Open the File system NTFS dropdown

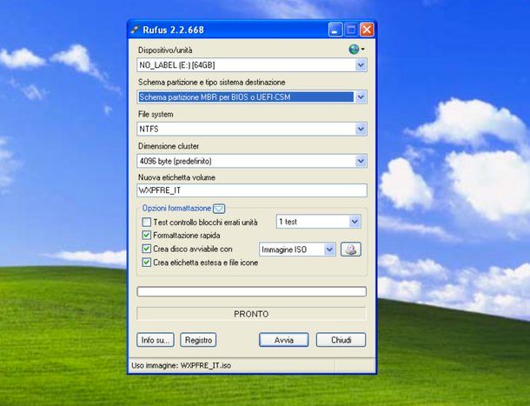pyautogui.click(x=361, y=129)
